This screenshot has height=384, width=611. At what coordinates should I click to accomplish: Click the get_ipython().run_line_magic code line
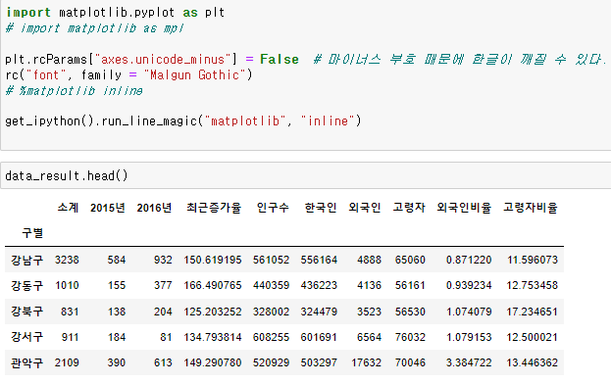point(183,121)
